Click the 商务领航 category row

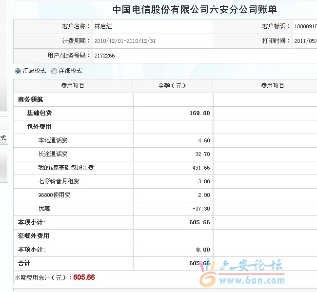pyautogui.click(x=31, y=99)
